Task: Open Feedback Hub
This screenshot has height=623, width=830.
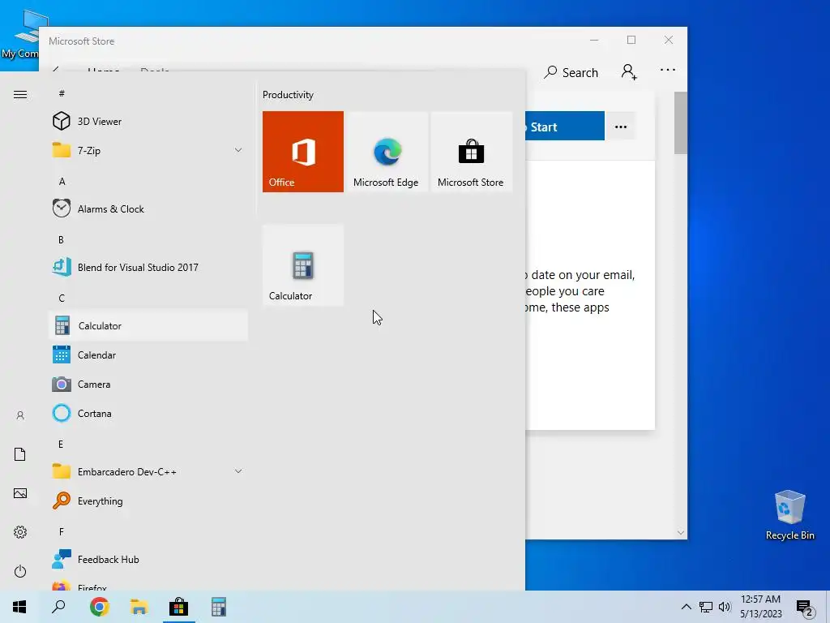Action: click(148, 560)
